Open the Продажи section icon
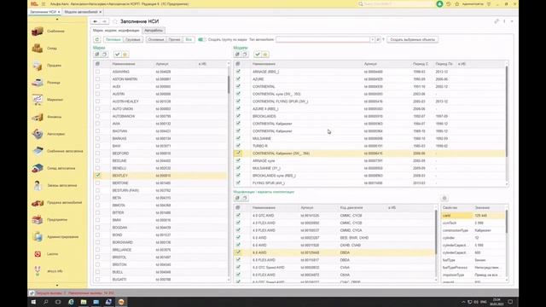Screen dimensions: 546x307 tap(38, 66)
